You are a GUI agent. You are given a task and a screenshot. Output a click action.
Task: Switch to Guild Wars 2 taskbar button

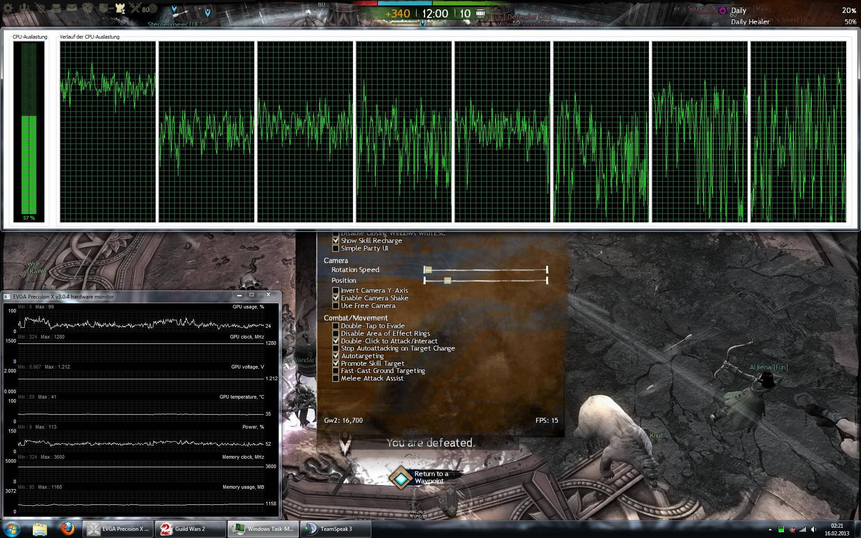[x=191, y=529]
